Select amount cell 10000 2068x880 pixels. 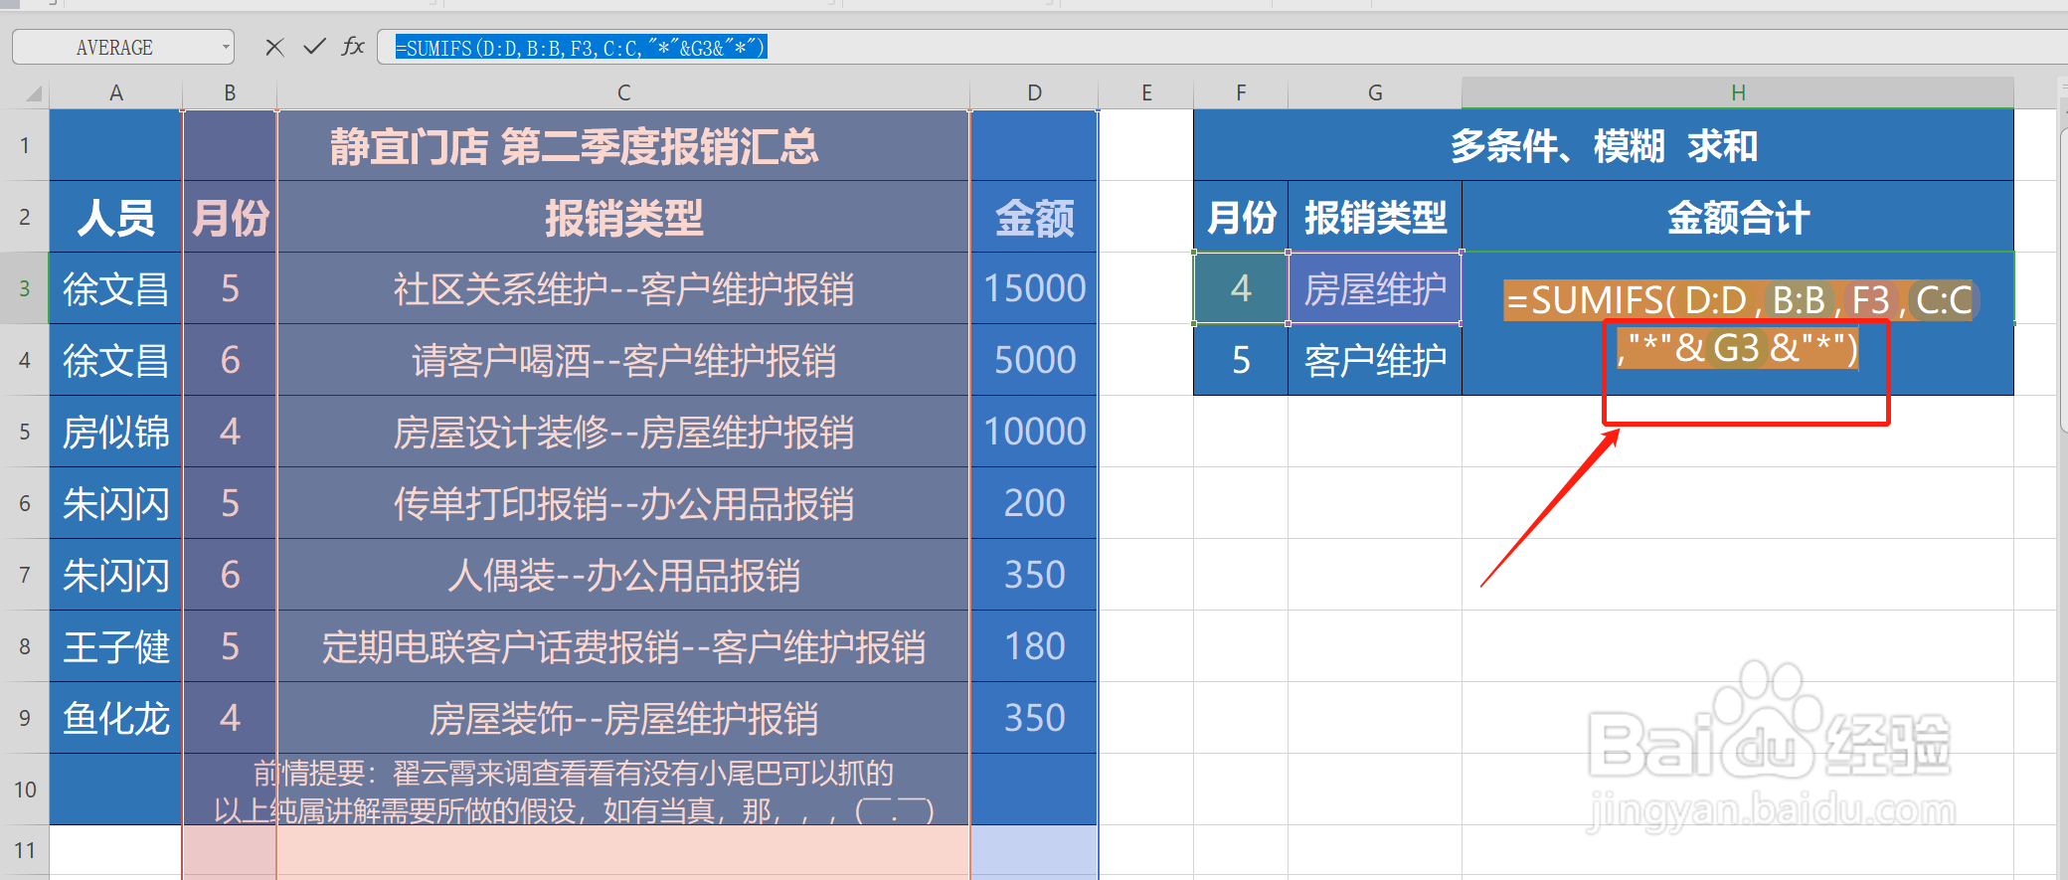point(1034,432)
